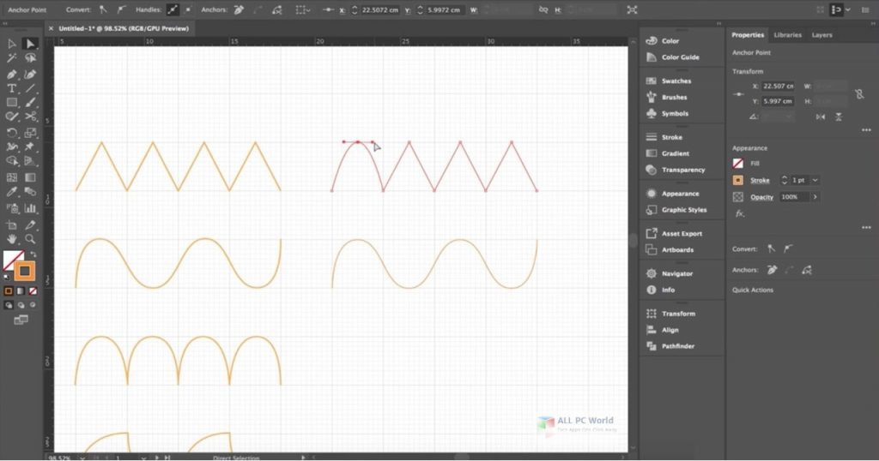Open the stroke weight dropdown

[815, 181]
